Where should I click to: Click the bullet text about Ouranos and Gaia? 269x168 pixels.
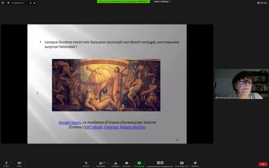[x=112, y=44]
